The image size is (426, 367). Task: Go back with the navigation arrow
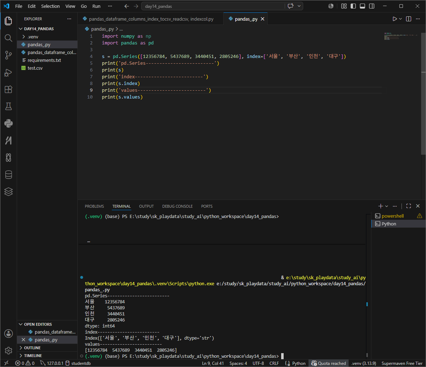click(127, 6)
